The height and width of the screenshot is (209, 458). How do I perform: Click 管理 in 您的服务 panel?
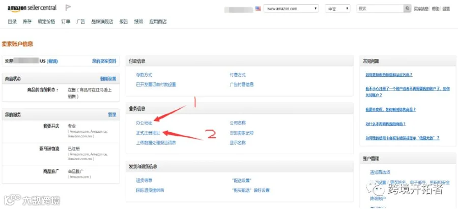point(112,115)
